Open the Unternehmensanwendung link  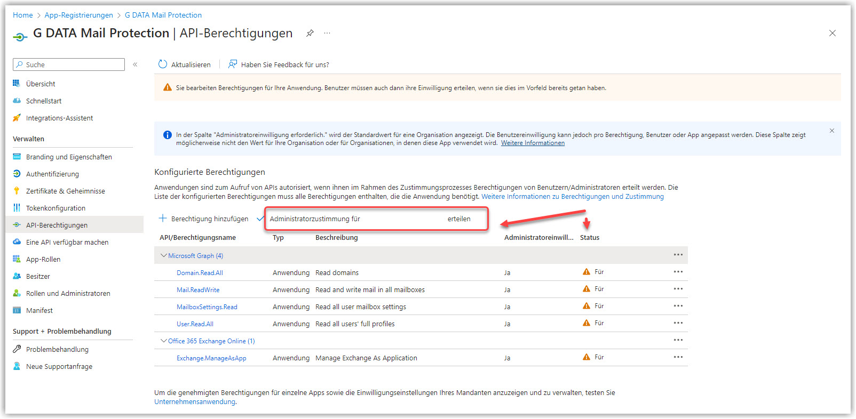pyautogui.click(x=195, y=402)
